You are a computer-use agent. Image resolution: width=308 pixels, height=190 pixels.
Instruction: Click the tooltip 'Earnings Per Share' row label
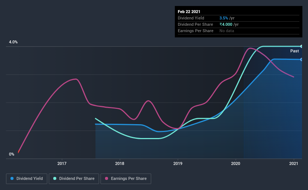click(195, 31)
